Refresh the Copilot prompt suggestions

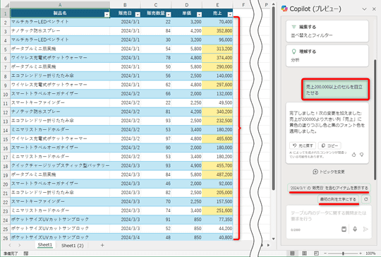click(366, 199)
